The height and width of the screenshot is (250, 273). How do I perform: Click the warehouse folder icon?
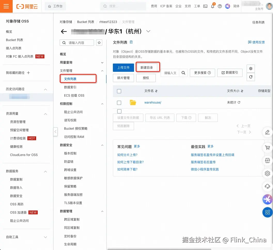tap(133, 103)
